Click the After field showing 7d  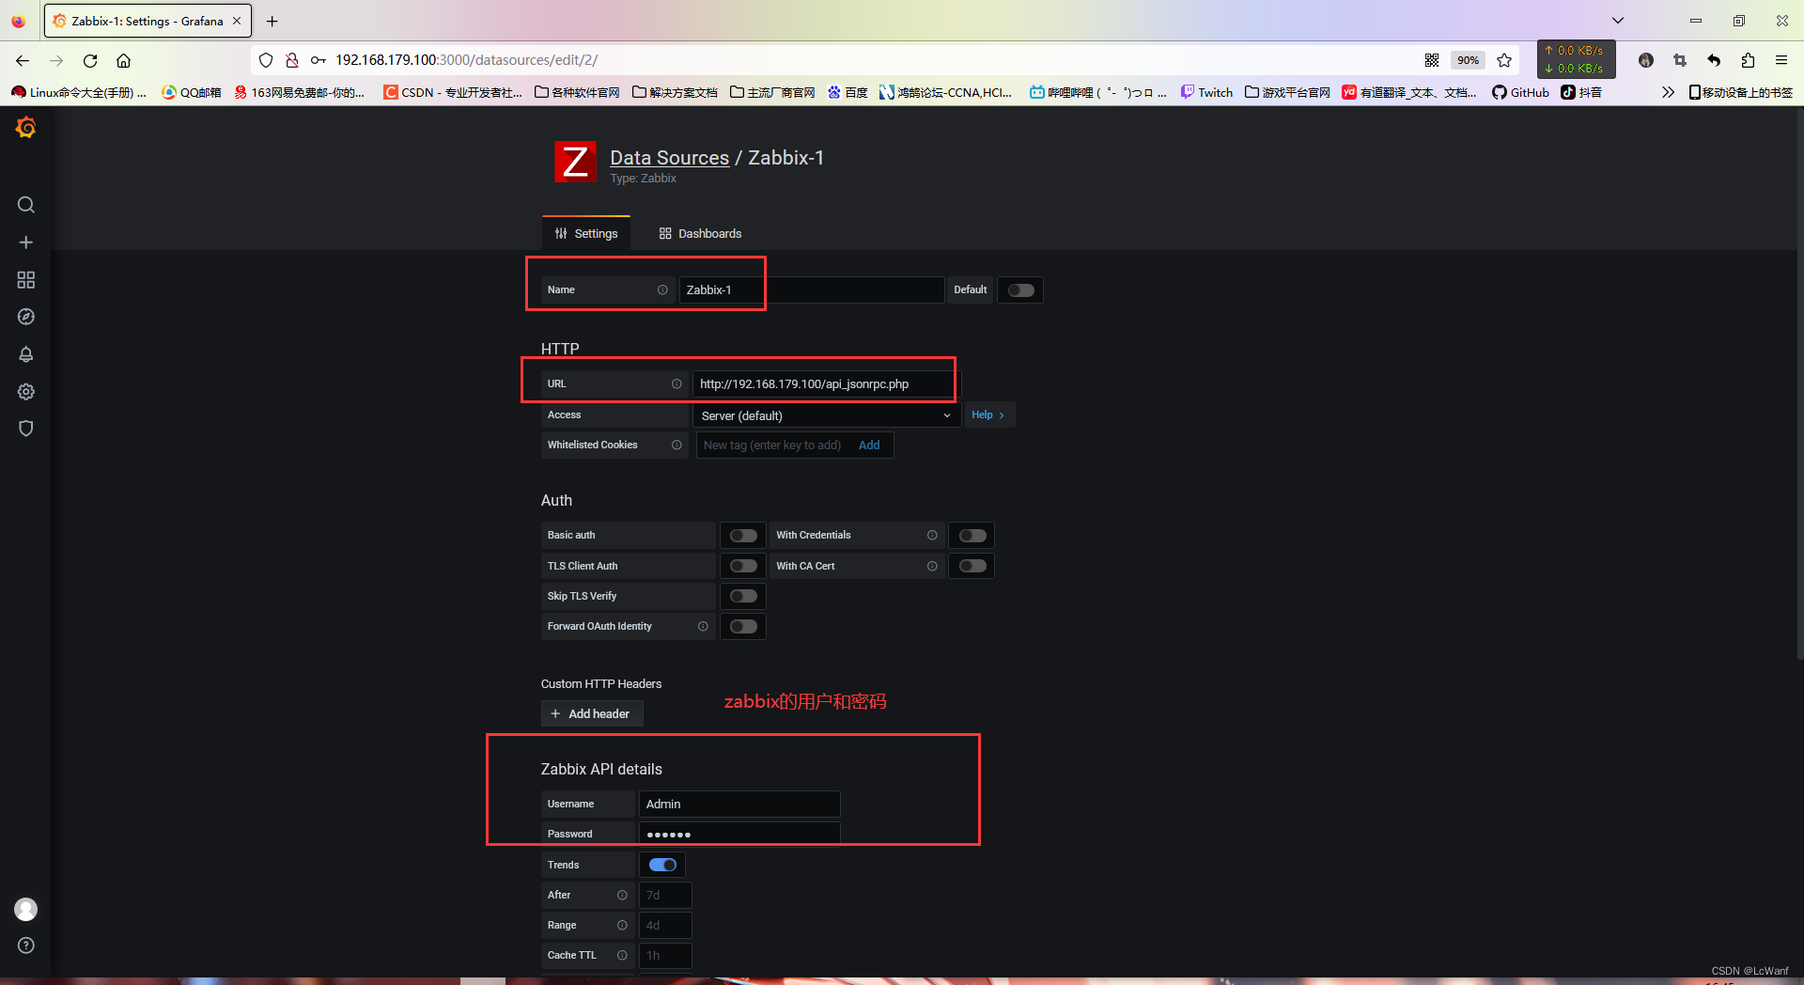(665, 895)
